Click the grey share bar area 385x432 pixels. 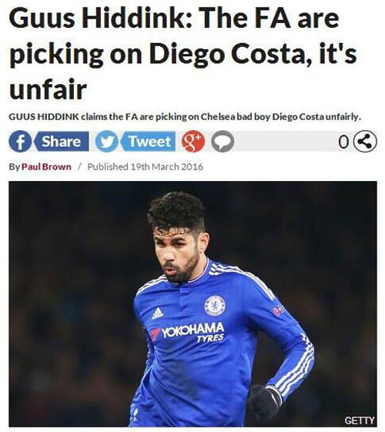(285, 142)
